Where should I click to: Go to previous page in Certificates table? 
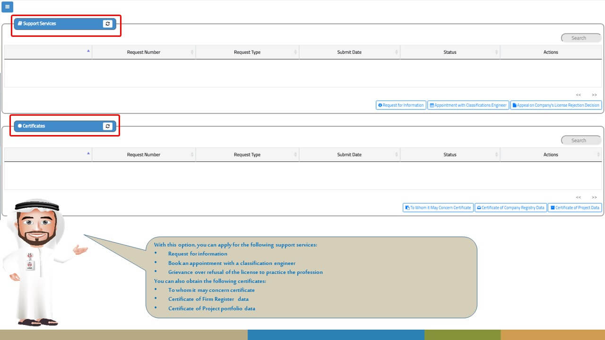pyautogui.click(x=579, y=197)
